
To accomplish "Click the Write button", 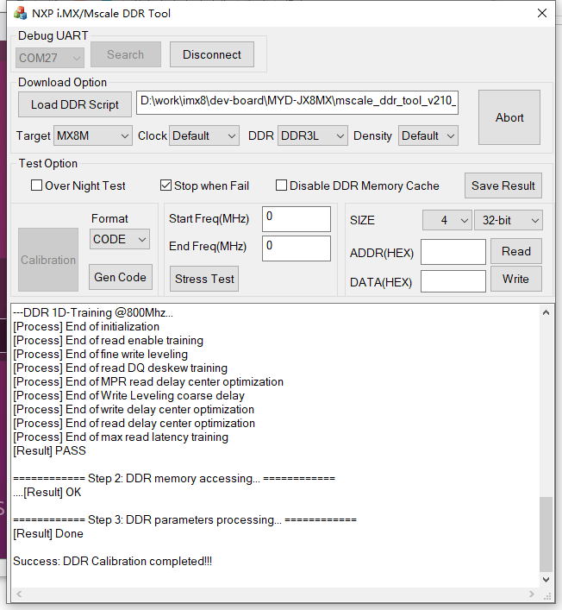I will pos(516,279).
